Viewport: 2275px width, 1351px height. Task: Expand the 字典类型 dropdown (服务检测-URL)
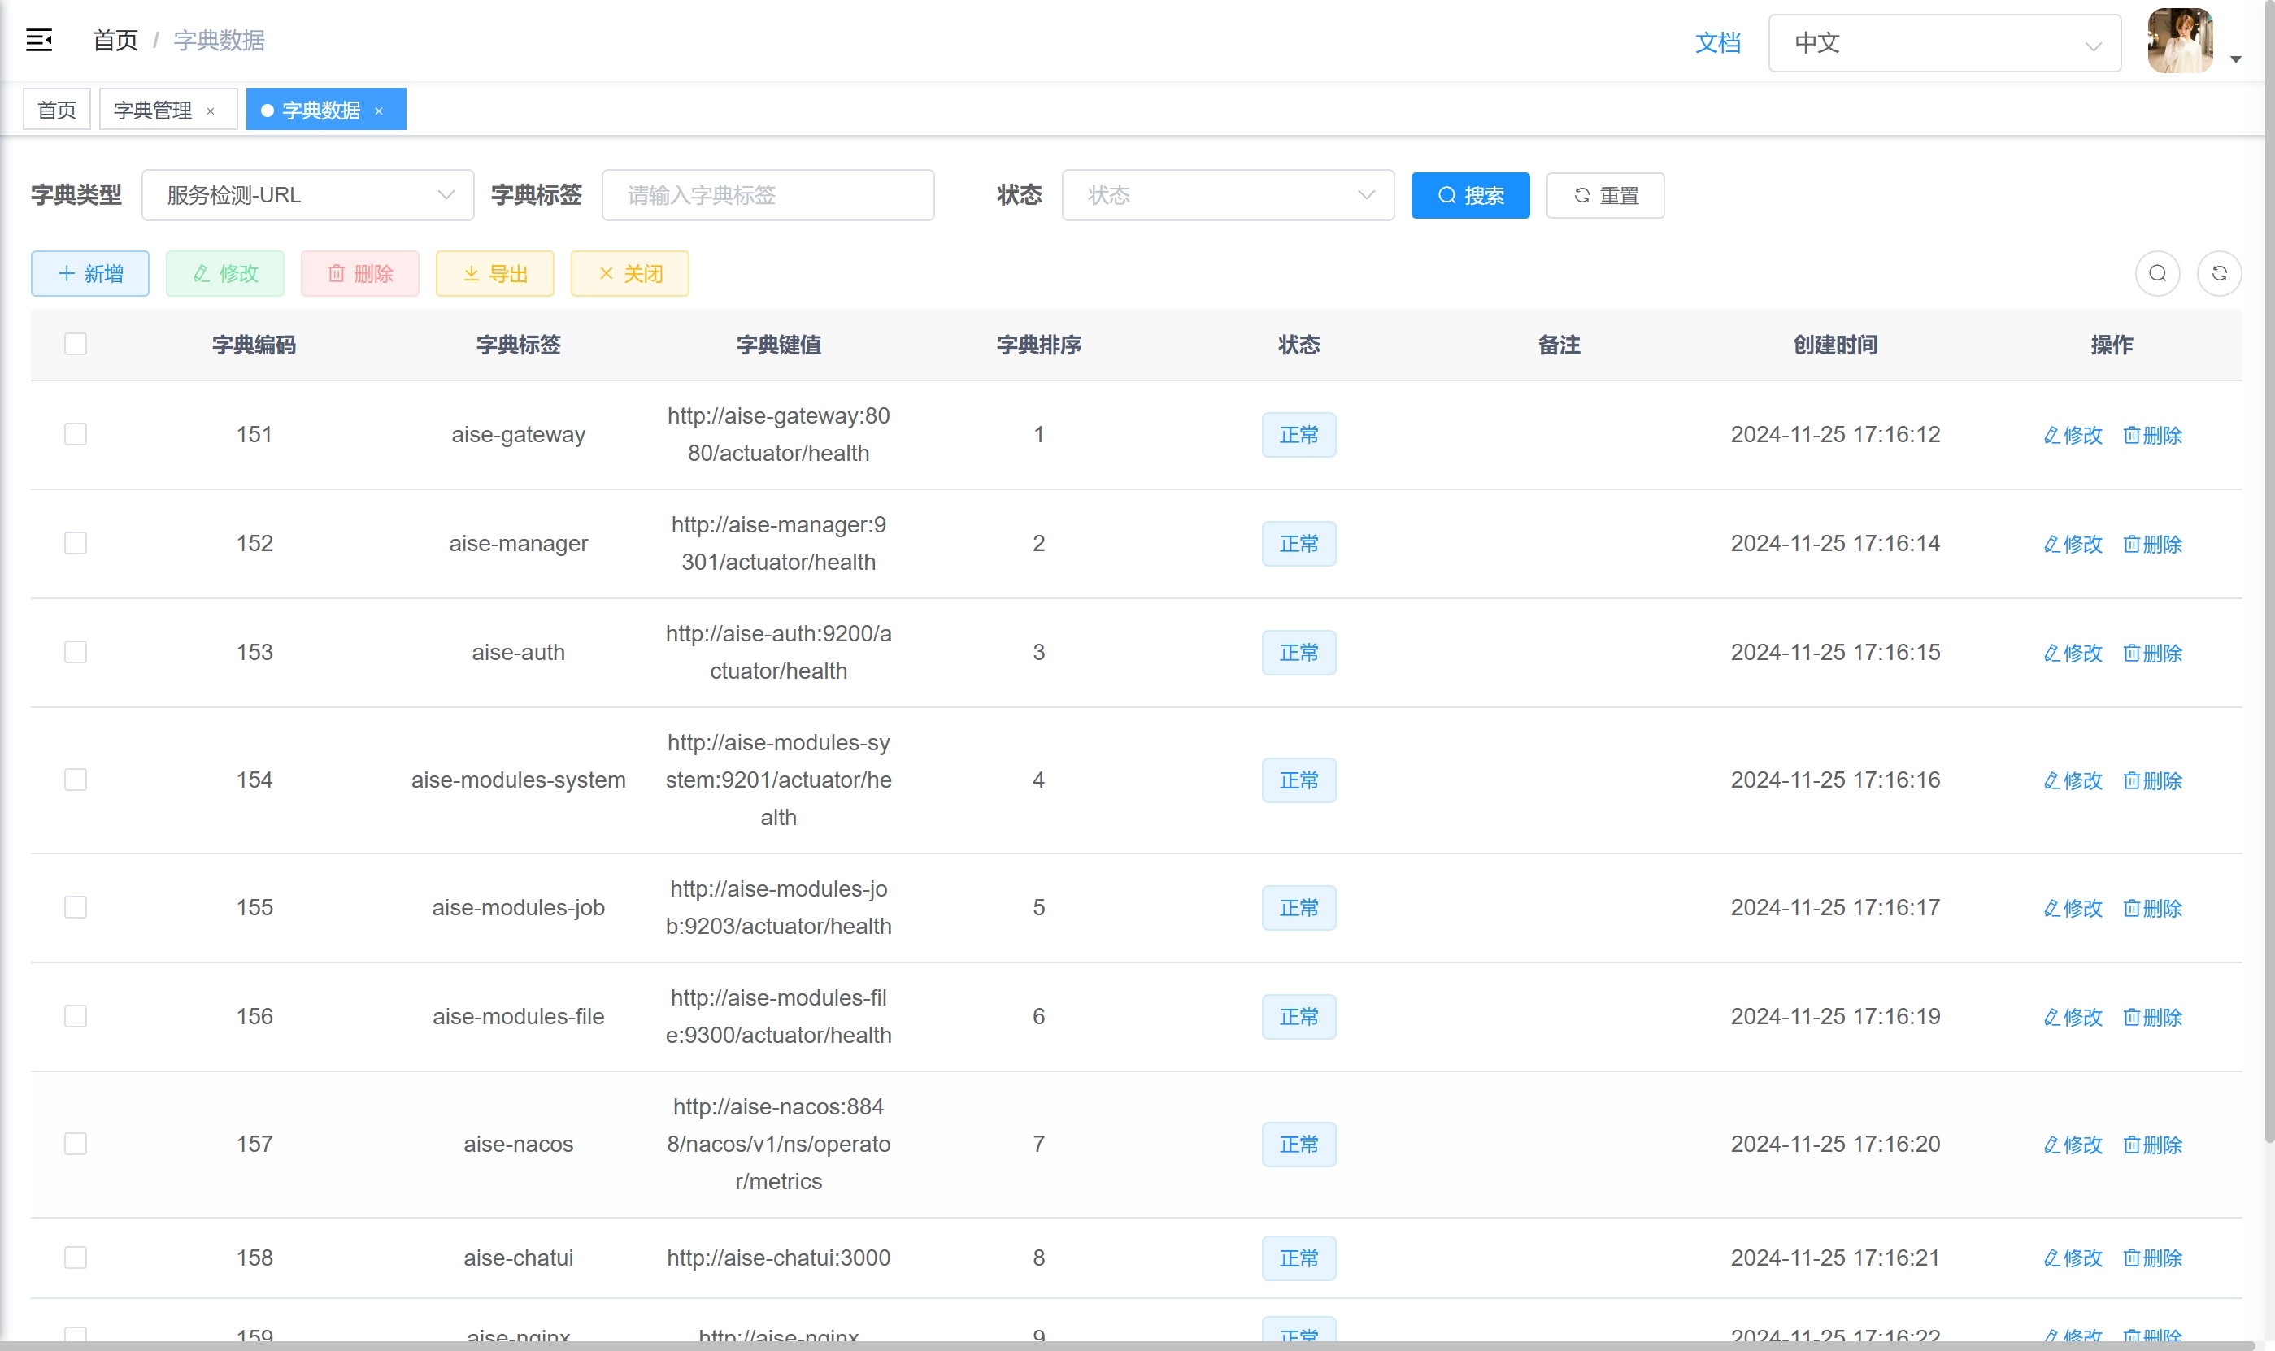pos(307,195)
